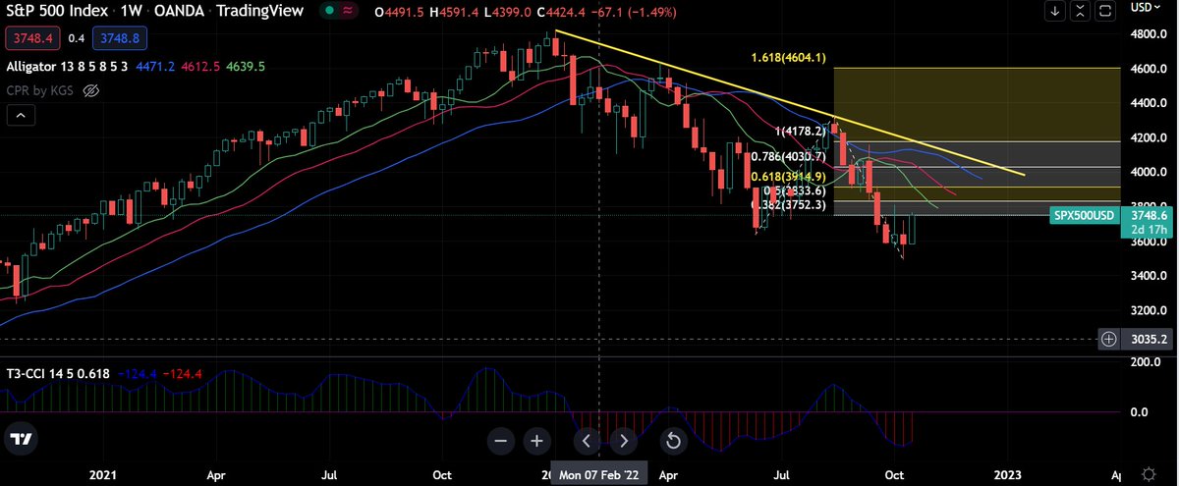Viewport: 1179px width, 486px height.
Task: Click the Mon 07 Feb '22 date label
Action: 598,472
